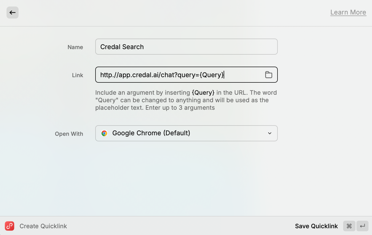Focus the Name field containing Credal Search

tap(187, 47)
